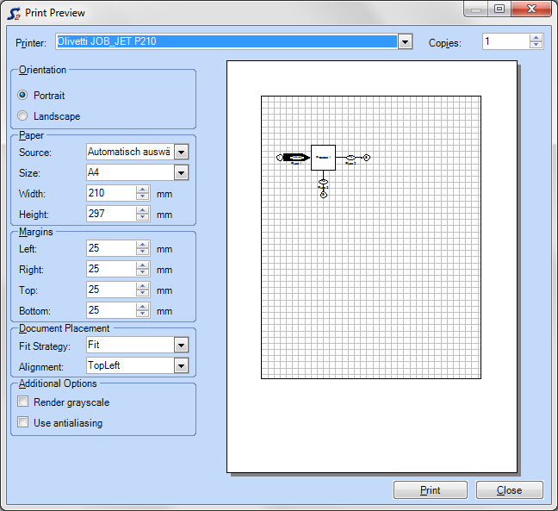This screenshot has width=558, height=511.
Task: Decrease Left margin with down arrow
Action: pyautogui.click(x=142, y=252)
